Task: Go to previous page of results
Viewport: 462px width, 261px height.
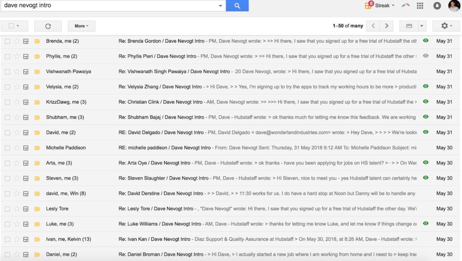Action: 373,26
